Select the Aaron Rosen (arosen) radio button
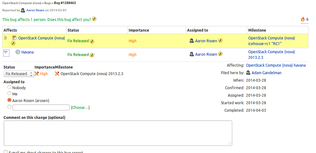The width and height of the screenshot is (316, 153). tap(10, 100)
